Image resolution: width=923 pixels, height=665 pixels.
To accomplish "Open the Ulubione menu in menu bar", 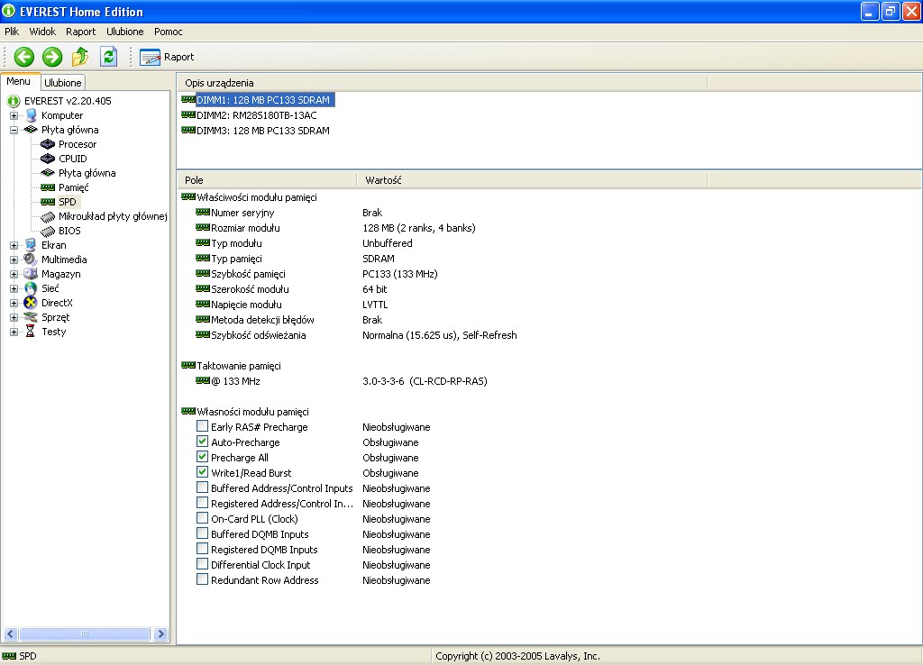I will coord(124,32).
